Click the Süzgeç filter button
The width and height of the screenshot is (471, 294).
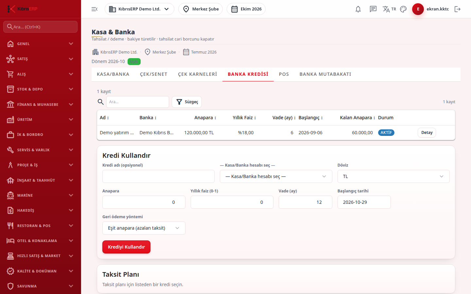[187, 102]
